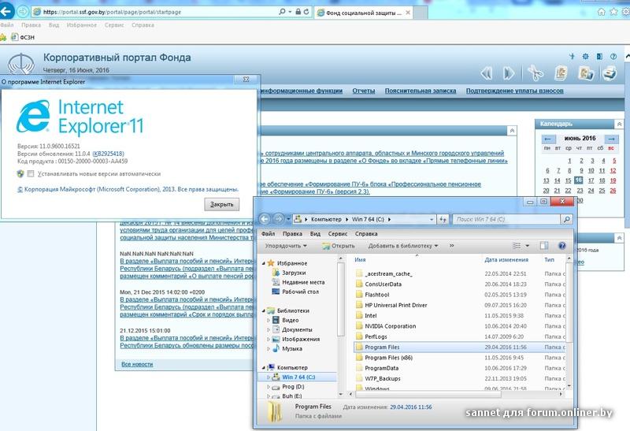Open the Все новости link
The image size is (630, 431).
(137, 364)
